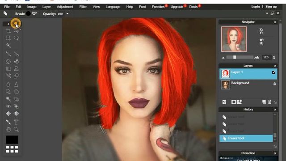
Task: Select the Background layer row
Action: coord(248,85)
